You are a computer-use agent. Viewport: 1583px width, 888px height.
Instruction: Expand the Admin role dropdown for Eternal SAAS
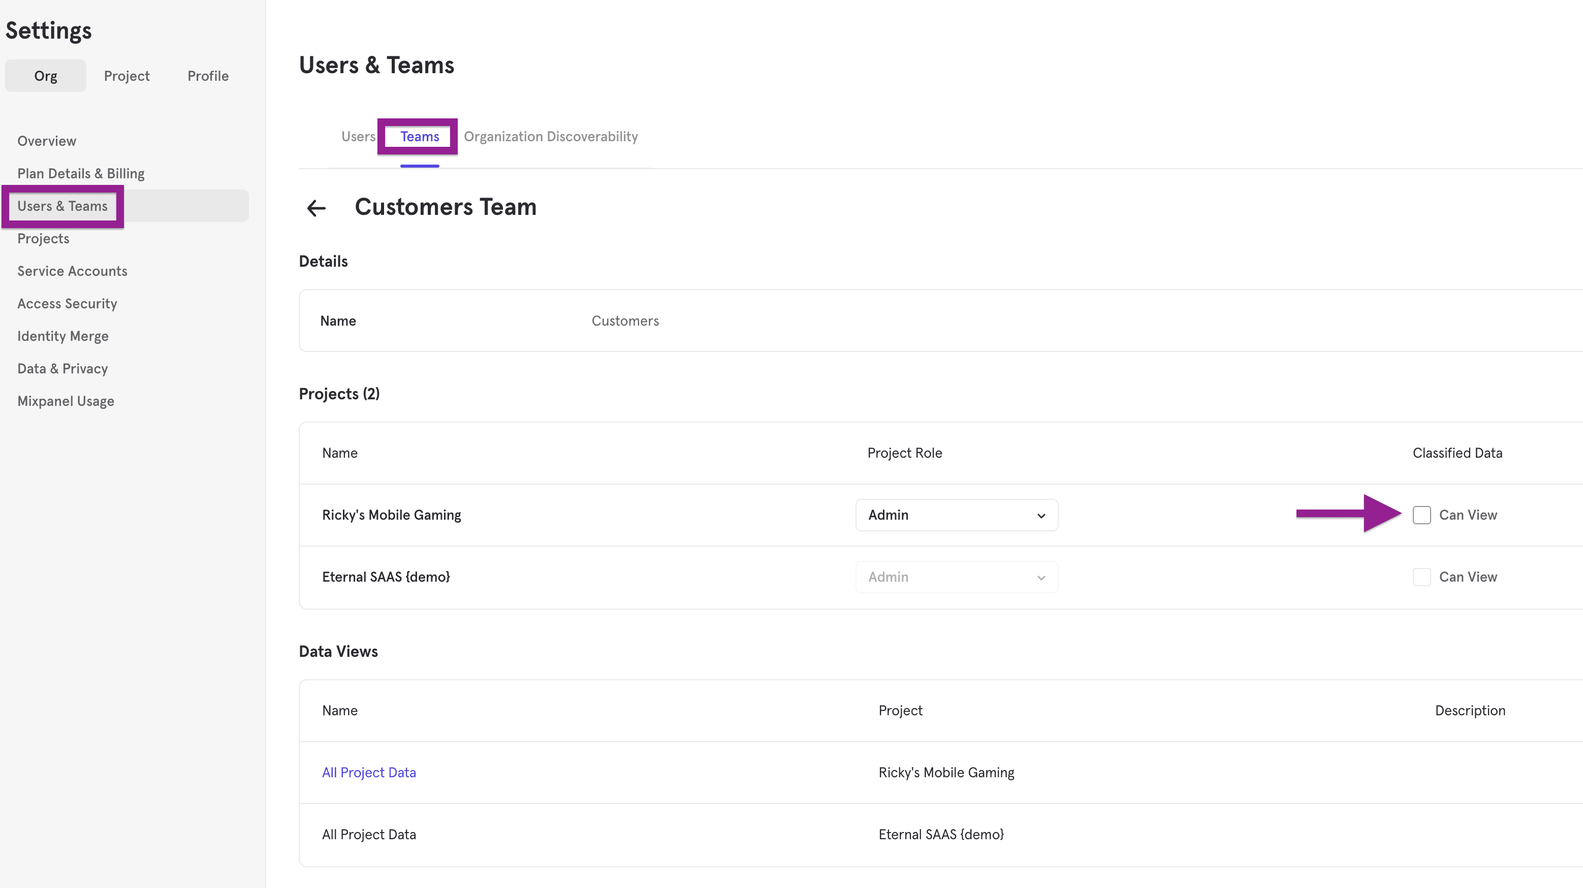(956, 577)
